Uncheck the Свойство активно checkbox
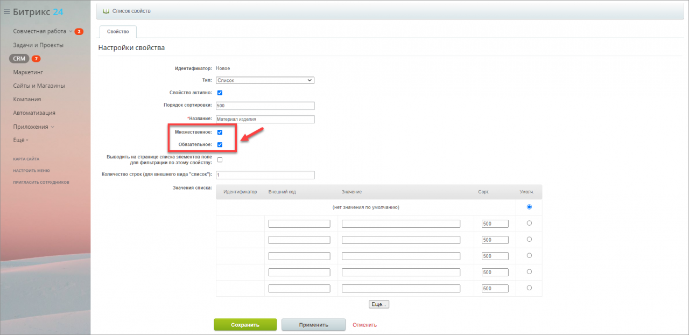Image resolution: width=689 pixels, height=335 pixels. [x=220, y=93]
